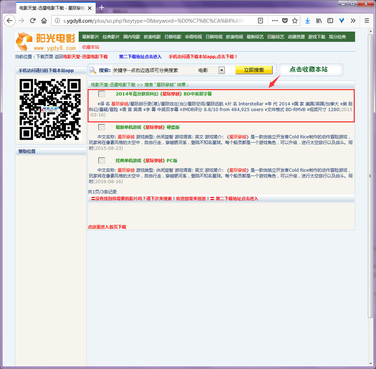Screen dimensions: 376x369
Task: Click breadcrumb 电影天堂-迅雷电影下载 link
Action: tap(85, 57)
